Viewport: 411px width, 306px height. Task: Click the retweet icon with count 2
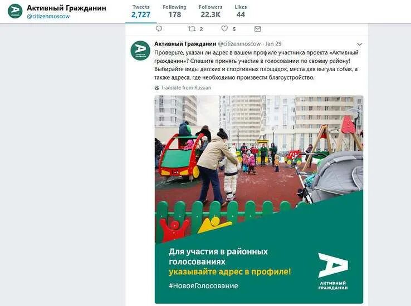coord(192,29)
